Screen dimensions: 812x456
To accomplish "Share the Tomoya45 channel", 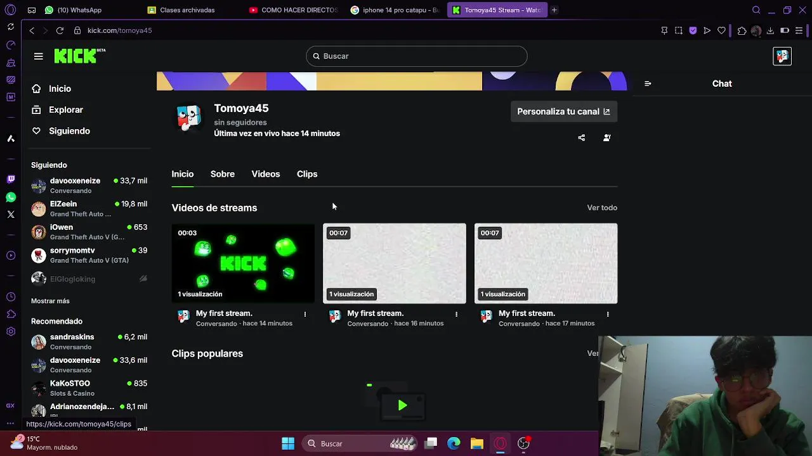I will pyautogui.click(x=582, y=137).
